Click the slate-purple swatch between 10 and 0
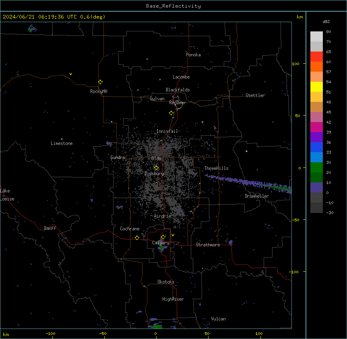The width and height of the screenshot is (347, 339). click(316, 188)
